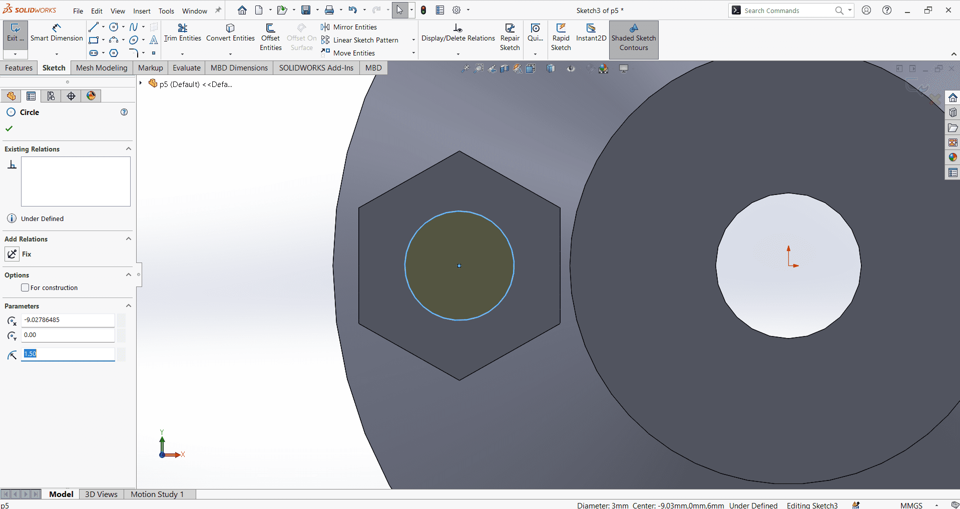The width and height of the screenshot is (960, 509).
Task: Click the Offset Entities tool
Action: pos(270,37)
